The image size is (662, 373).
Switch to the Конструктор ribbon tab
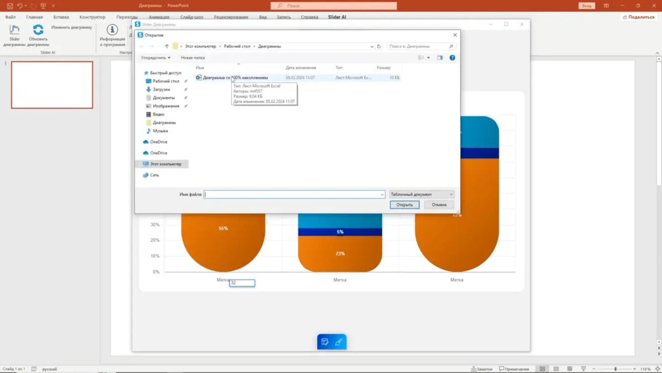[92, 17]
